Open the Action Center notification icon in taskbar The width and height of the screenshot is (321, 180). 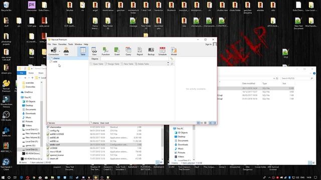coord(315,177)
